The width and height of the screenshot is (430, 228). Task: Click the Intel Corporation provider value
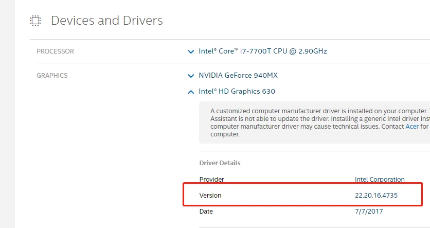380,180
